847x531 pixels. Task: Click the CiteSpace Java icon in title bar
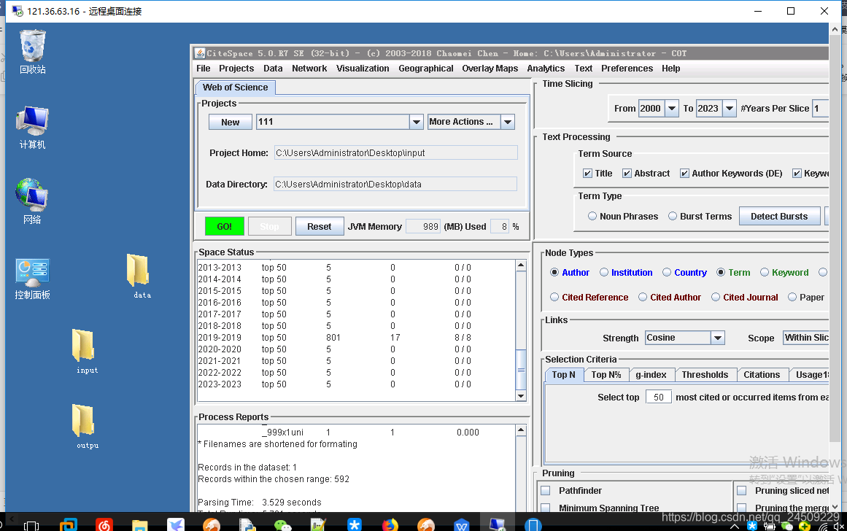[x=200, y=53]
